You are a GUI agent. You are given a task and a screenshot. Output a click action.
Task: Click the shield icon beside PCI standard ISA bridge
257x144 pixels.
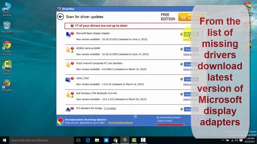tap(182, 109)
